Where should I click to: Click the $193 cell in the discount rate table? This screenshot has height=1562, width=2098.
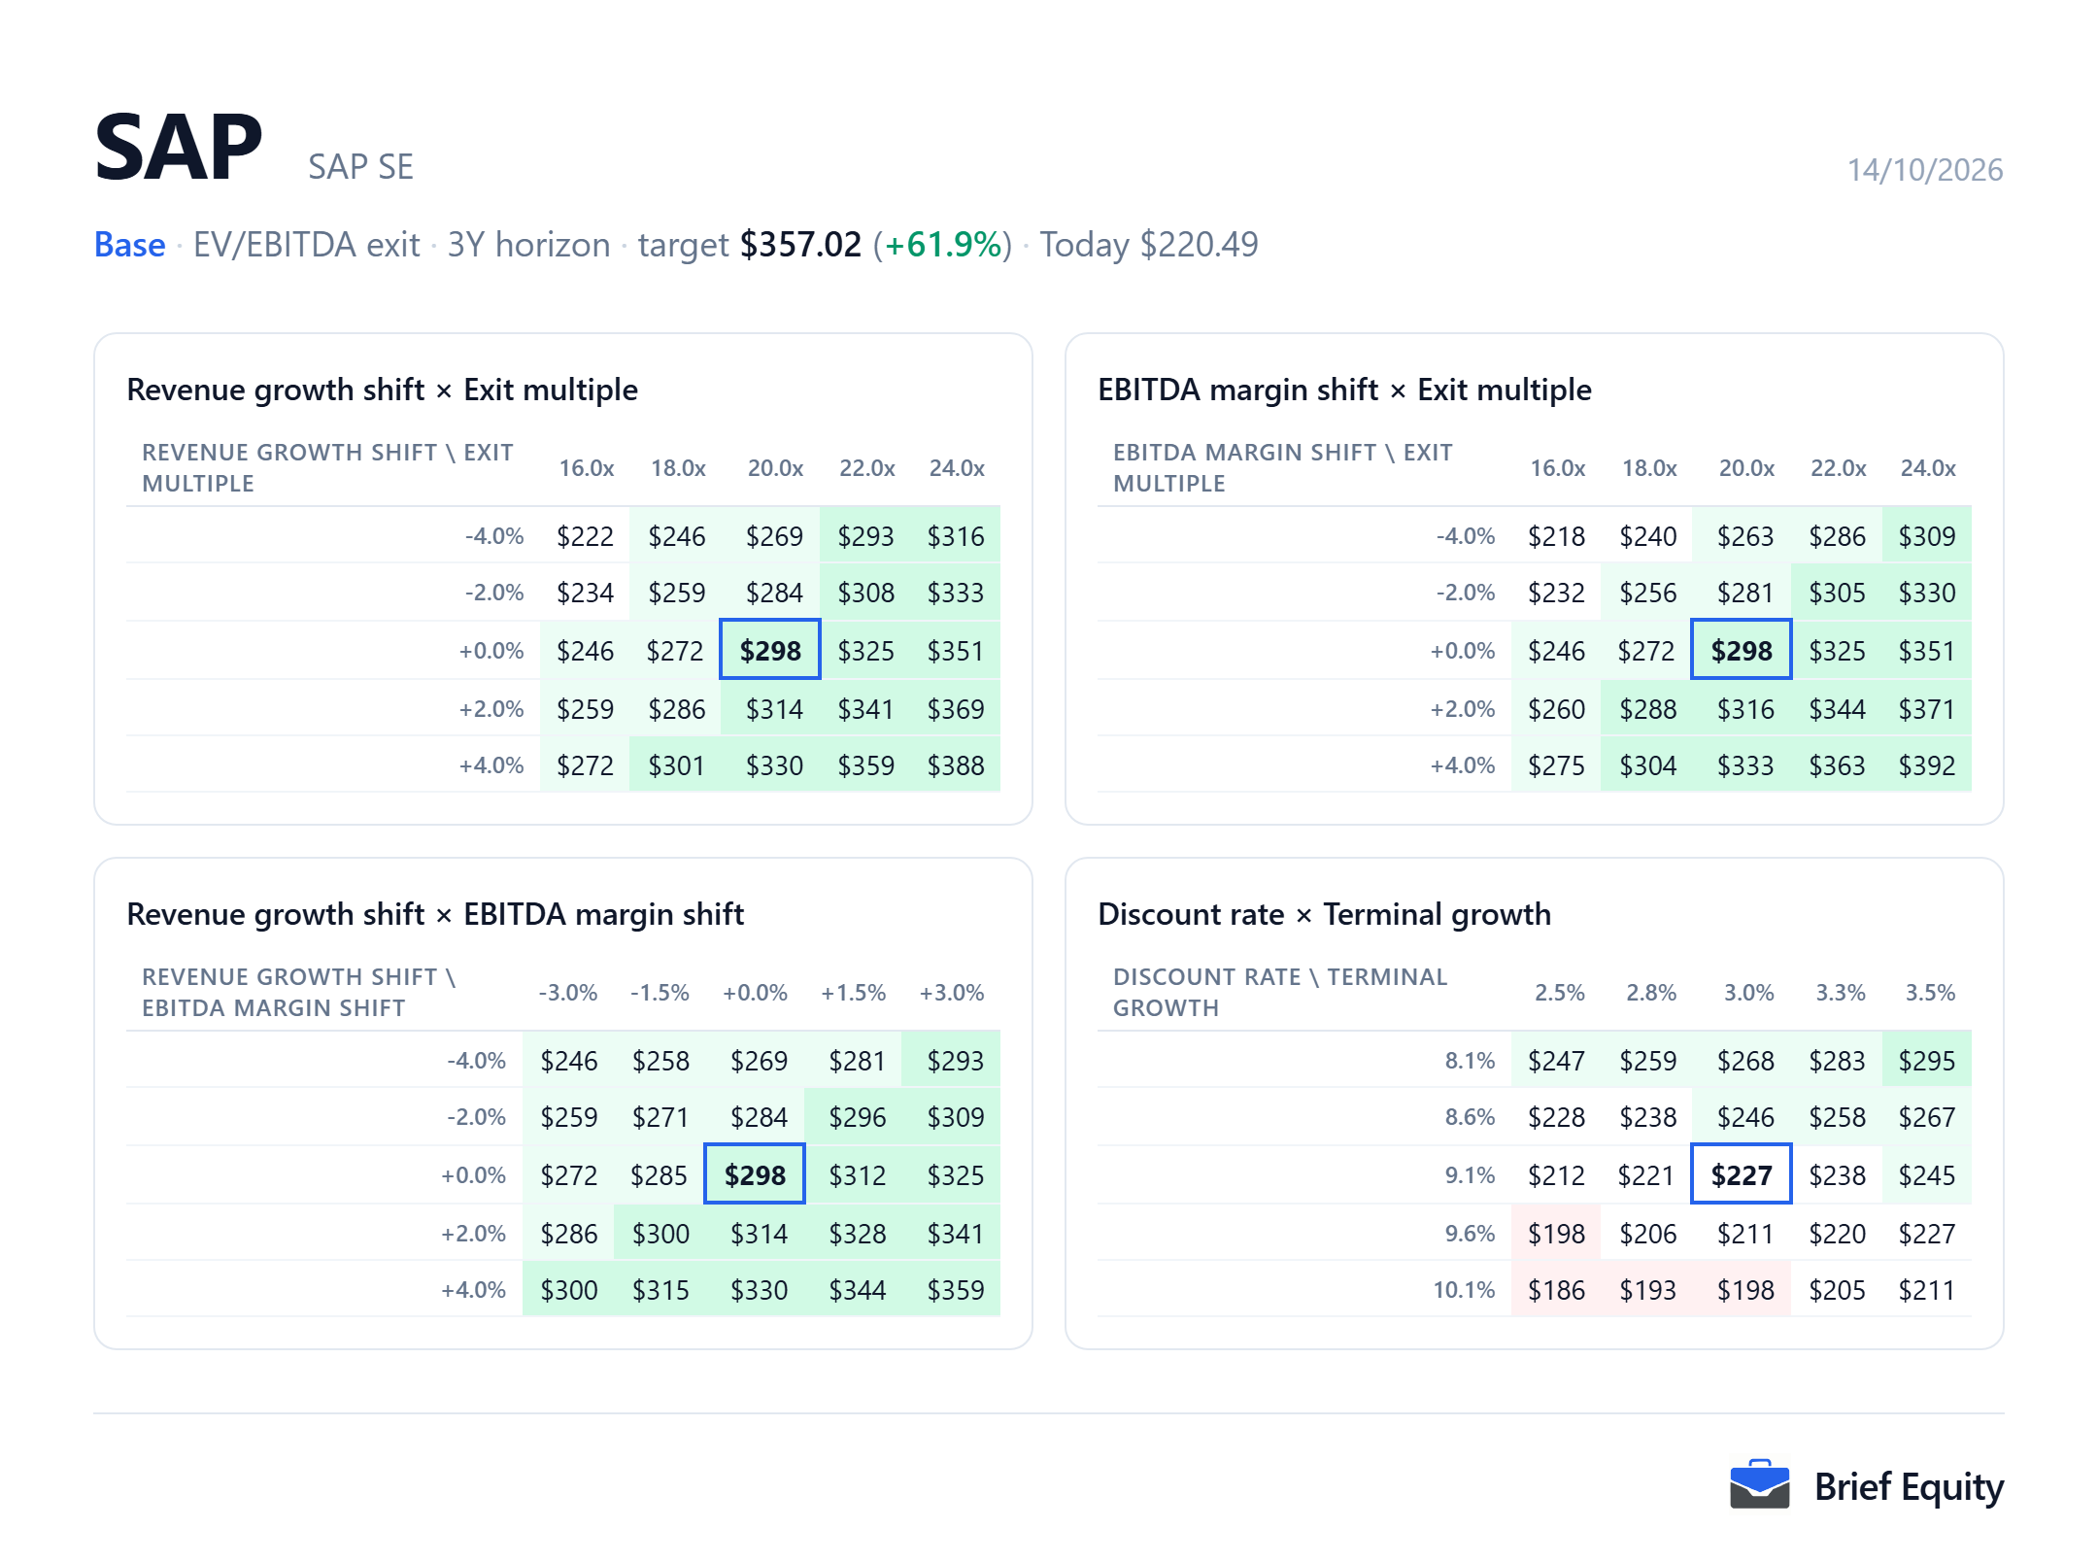tap(1647, 1290)
